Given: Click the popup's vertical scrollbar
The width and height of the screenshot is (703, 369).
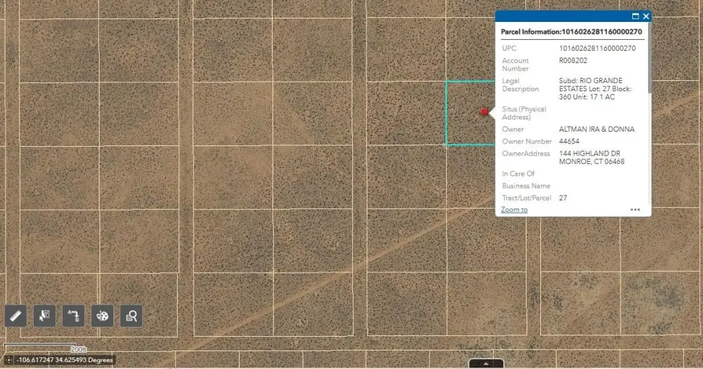Looking at the screenshot, I should pyautogui.click(x=649, y=69).
